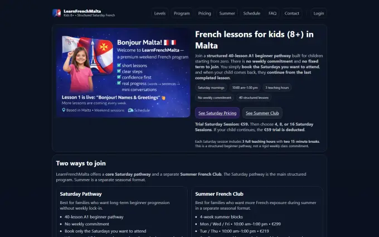Viewport: 379px width, 237px height.
Task: Click the Saturday mornings pill tag
Action: pyautogui.click(x=211, y=88)
